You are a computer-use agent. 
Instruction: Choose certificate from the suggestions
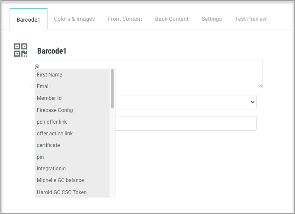coord(48,145)
